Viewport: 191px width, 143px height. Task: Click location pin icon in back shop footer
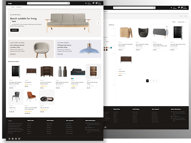[172, 112]
